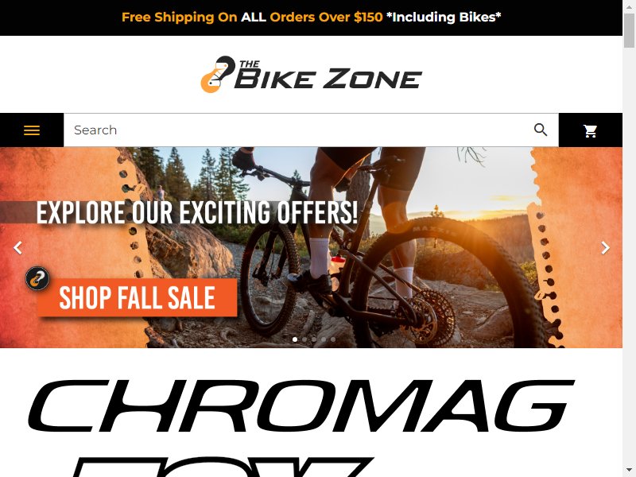Click the magnifying glass search icon

pos(541,130)
